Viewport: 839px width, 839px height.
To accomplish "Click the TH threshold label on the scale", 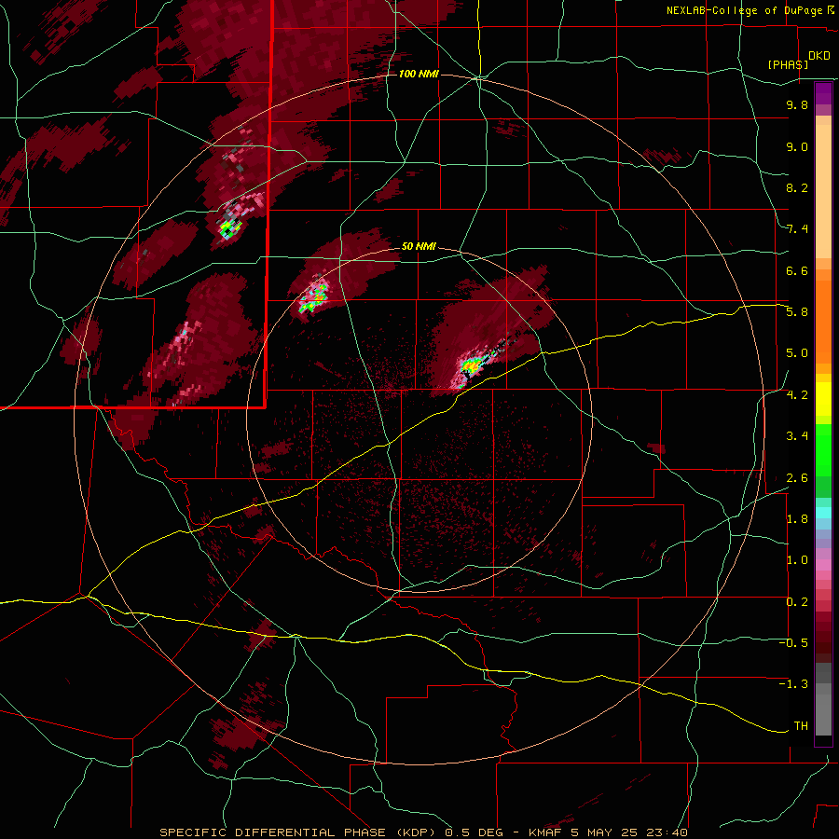I will (801, 726).
